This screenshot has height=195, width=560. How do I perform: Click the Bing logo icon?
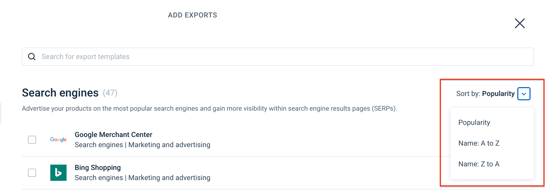click(x=58, y=173)
